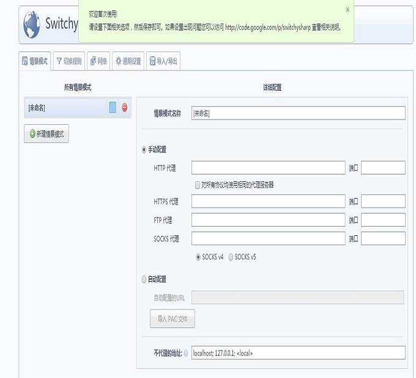
Task: Click the network icon on 网络 tab
Action: click(93, 61)
